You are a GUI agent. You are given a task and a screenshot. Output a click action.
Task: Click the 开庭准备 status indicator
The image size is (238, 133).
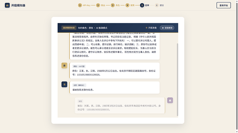(151, 28)
